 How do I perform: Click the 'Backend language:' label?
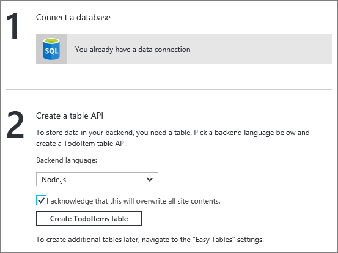click(67, 160)
